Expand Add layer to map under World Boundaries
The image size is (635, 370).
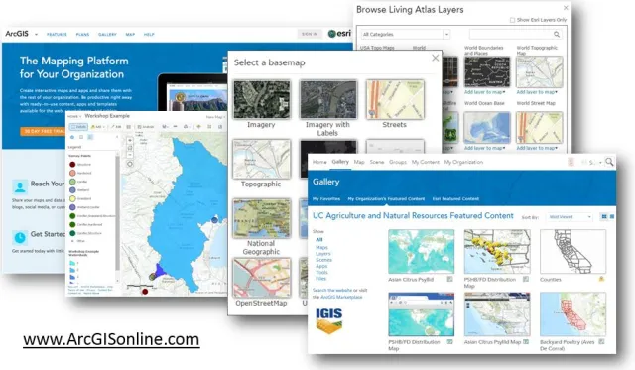[485, 92]
